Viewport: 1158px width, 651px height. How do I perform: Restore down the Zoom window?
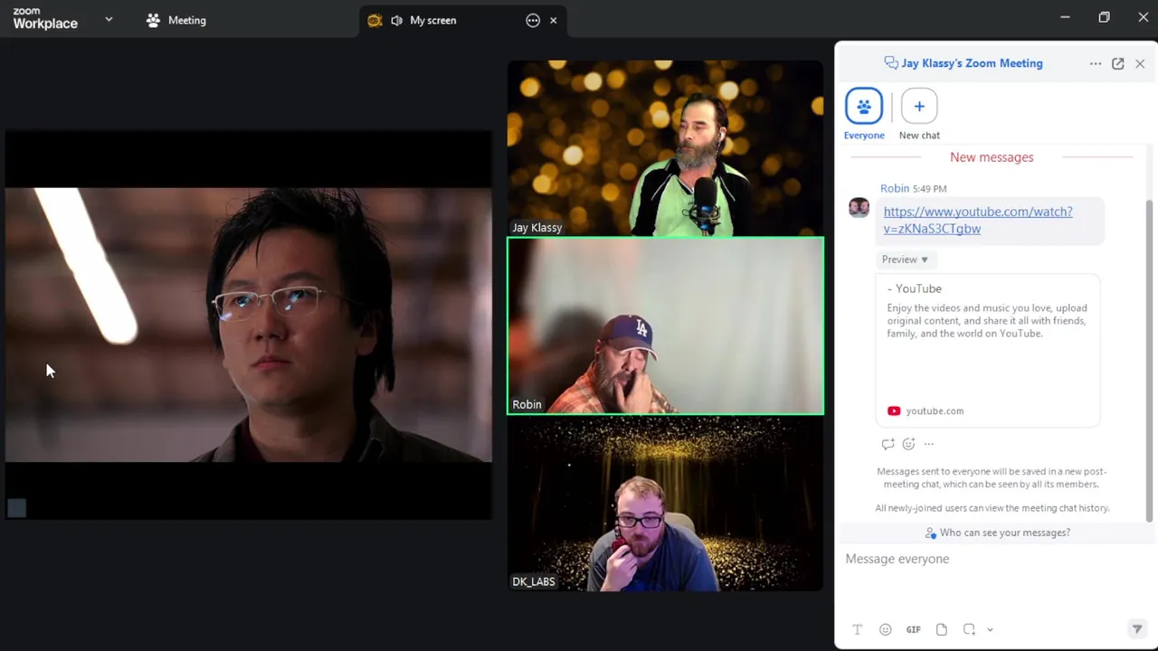tap(1104, 17)
